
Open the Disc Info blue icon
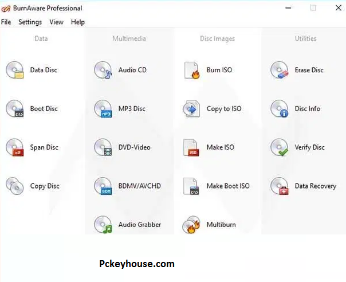click(x=280, y=109)
